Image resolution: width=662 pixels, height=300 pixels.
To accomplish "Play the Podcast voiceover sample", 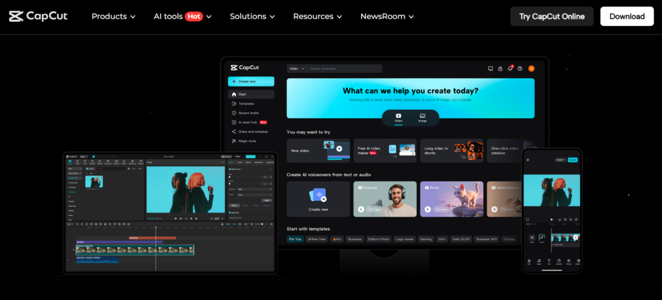I will (x=361, y=209).
